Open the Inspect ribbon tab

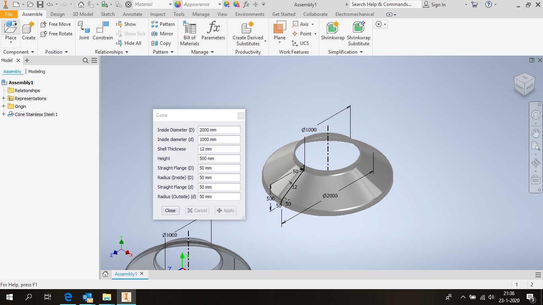[157, 14]
